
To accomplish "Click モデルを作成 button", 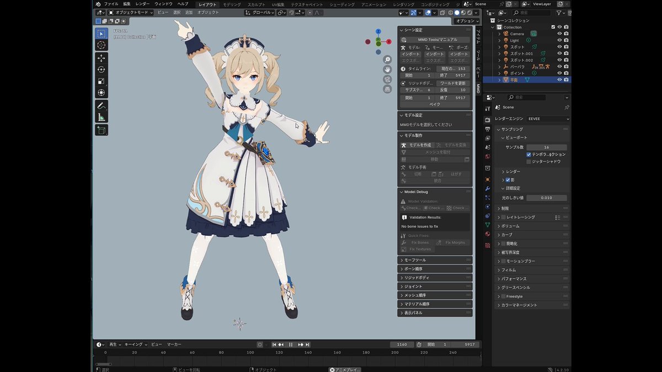I will coord(417,145).
